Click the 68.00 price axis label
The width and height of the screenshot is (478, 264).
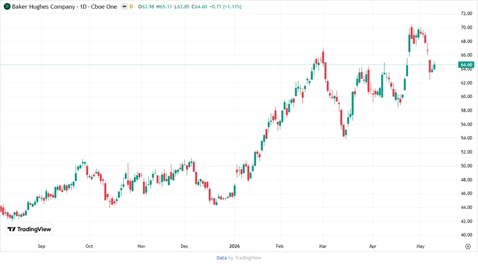[x=466, y=41]
